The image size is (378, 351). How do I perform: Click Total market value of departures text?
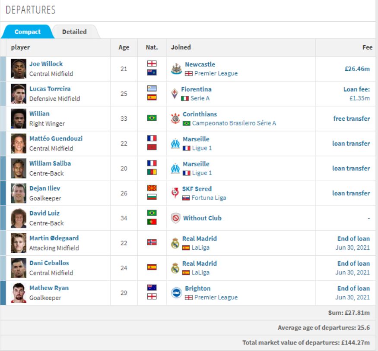pyautogui.click(x=306, y=343)
